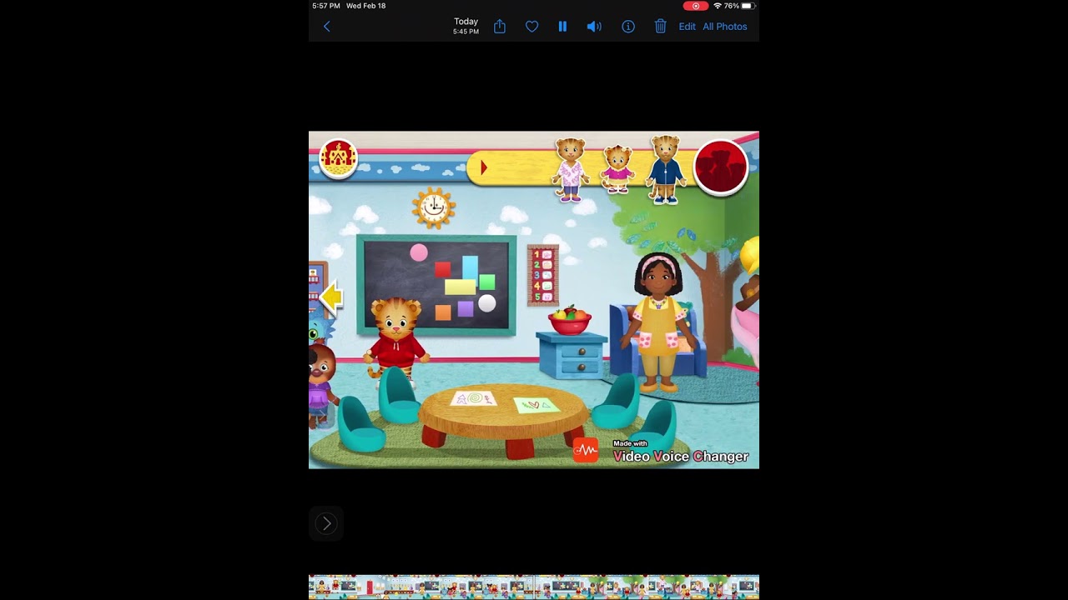Tap the battery status icon
This screenshot has height=600, width=1068.
coord(748,6)
